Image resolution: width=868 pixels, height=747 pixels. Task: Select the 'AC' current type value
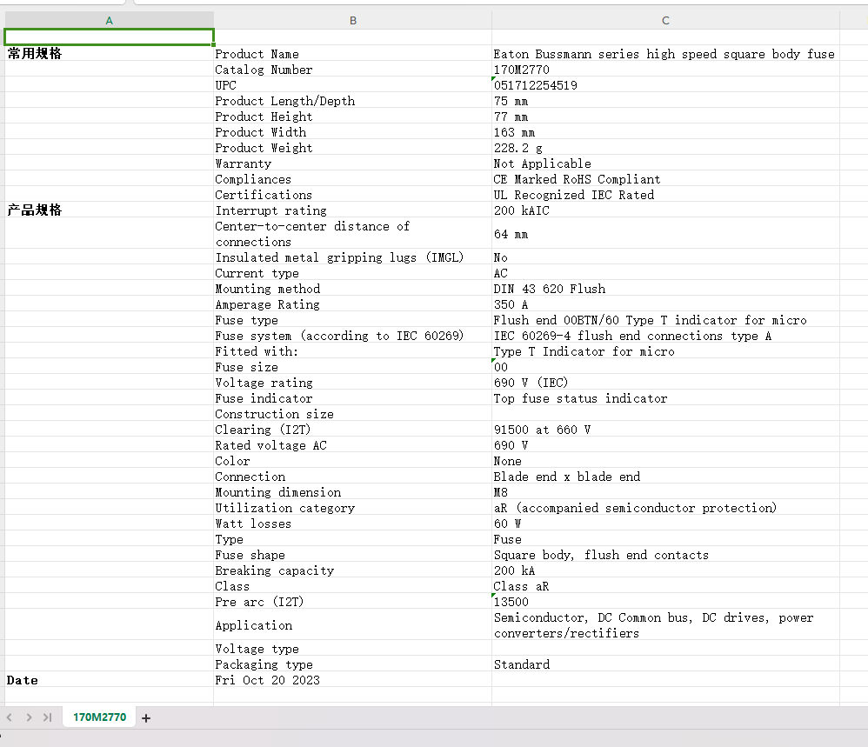tap(665, 273)
